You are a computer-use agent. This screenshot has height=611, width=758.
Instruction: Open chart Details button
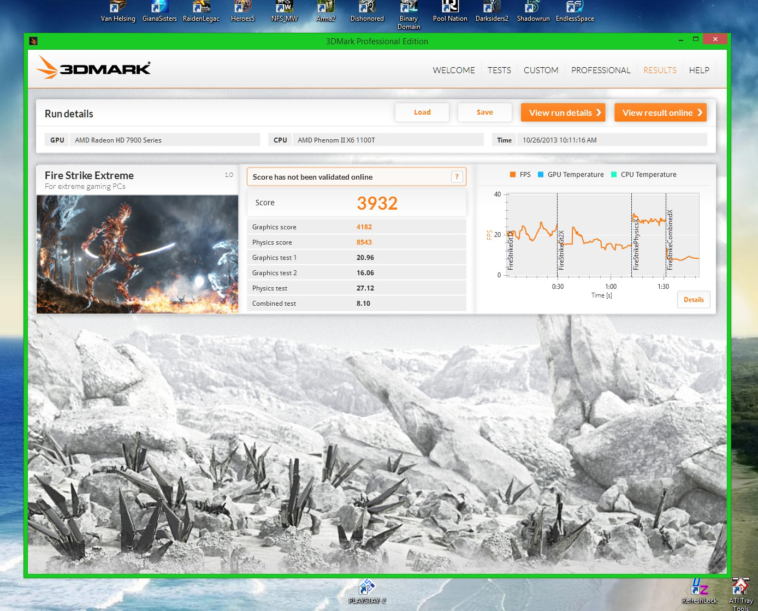coord(694,300)
